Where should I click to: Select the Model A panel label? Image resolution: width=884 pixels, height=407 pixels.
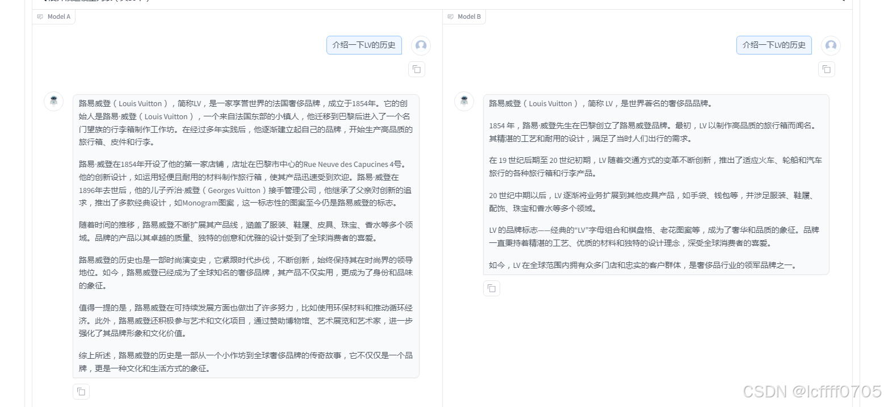(x=54, y=16)
